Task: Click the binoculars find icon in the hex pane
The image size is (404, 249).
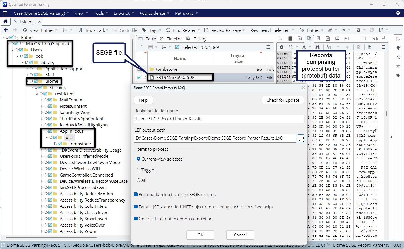Action: 317,47
